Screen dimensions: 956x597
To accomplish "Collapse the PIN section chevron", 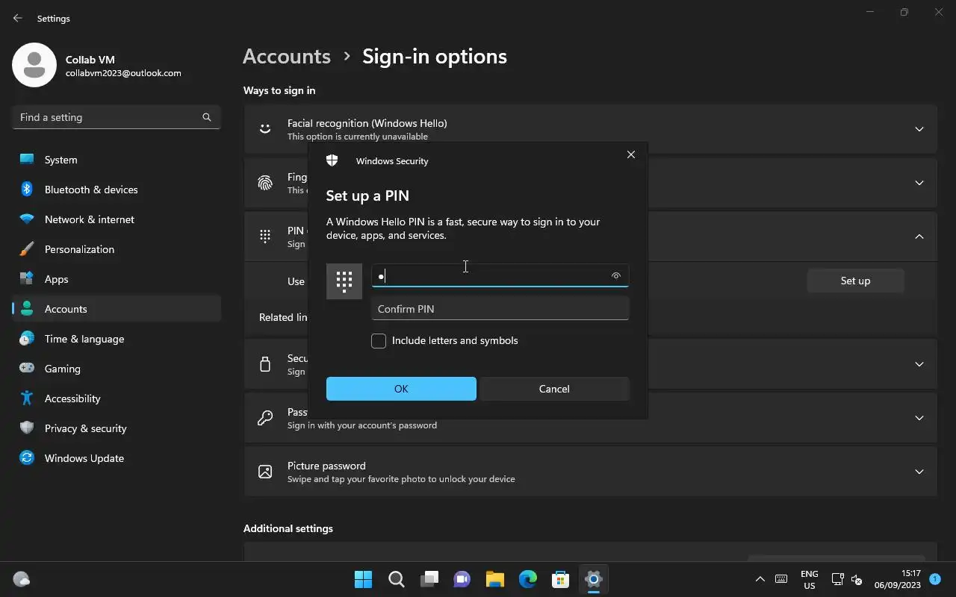I will point(919,237).
